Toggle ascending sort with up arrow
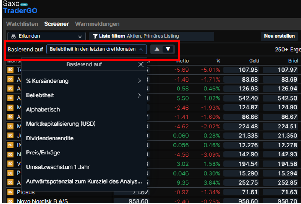 (157, 49)
